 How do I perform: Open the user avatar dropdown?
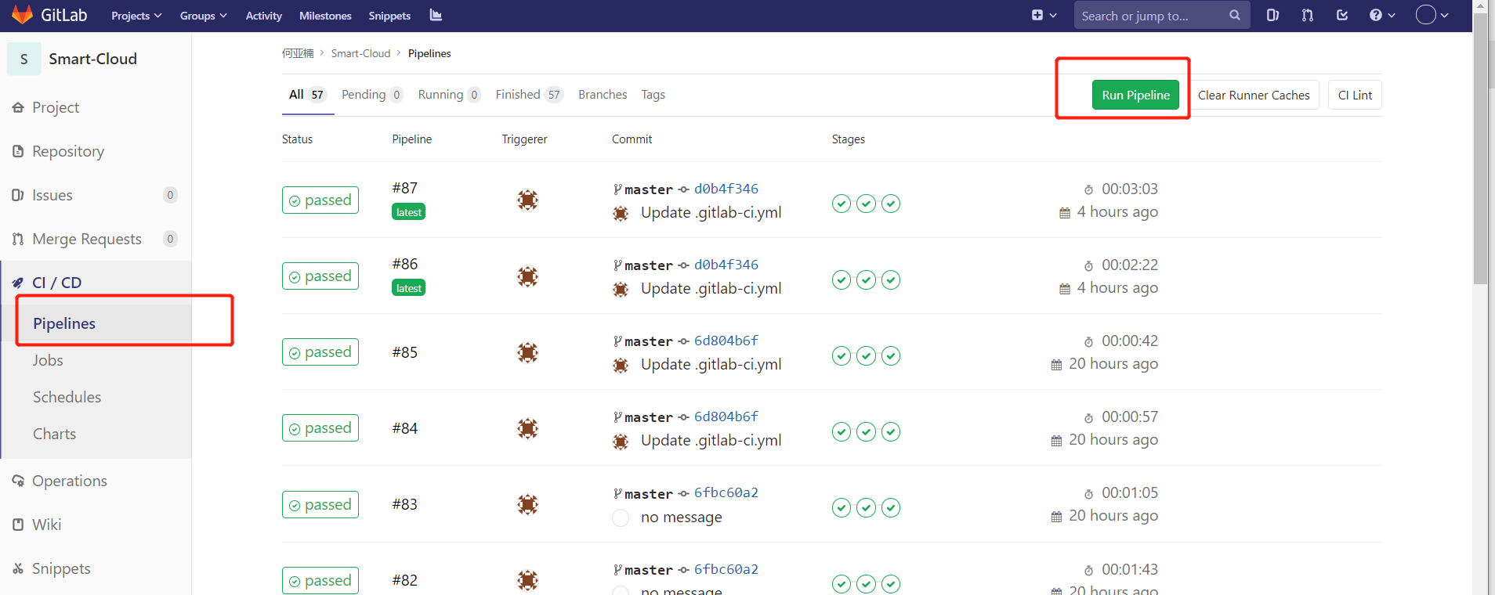click(1432, 16)
